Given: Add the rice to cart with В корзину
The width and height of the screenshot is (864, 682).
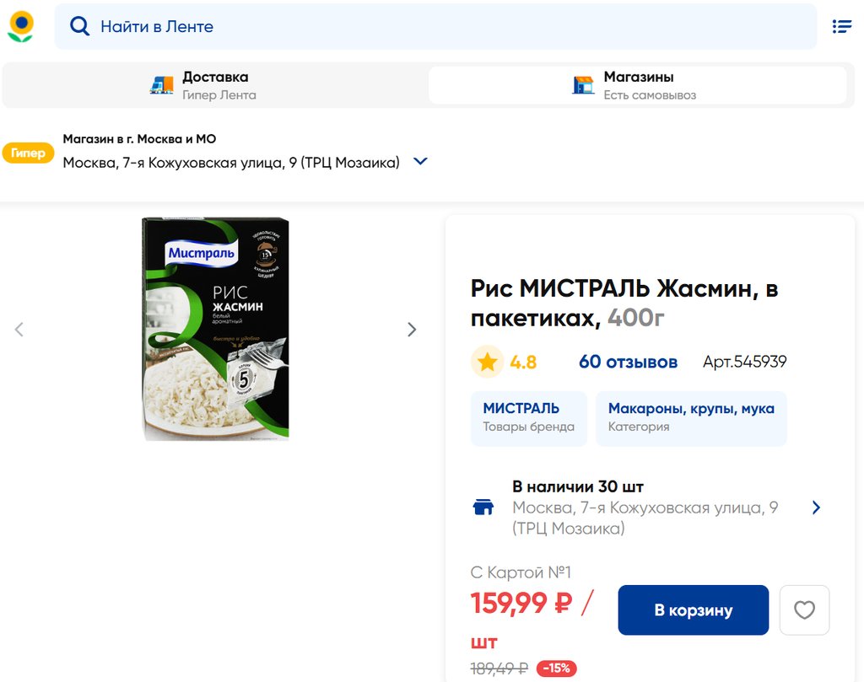Looking at the screenshot, I should tap(693, 610).
